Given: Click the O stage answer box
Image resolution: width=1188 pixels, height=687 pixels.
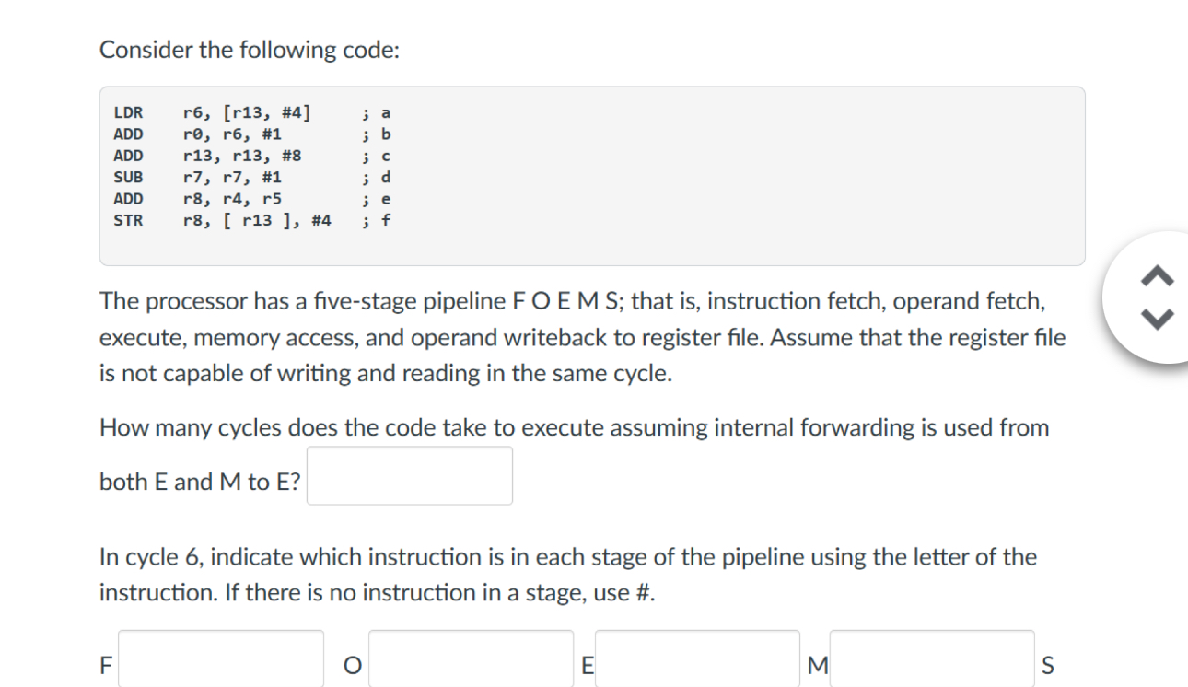Looking at the screenshot, I should [x=471, y=658].
